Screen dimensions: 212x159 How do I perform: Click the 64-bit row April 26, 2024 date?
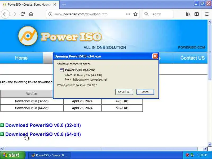pos(82,108)
